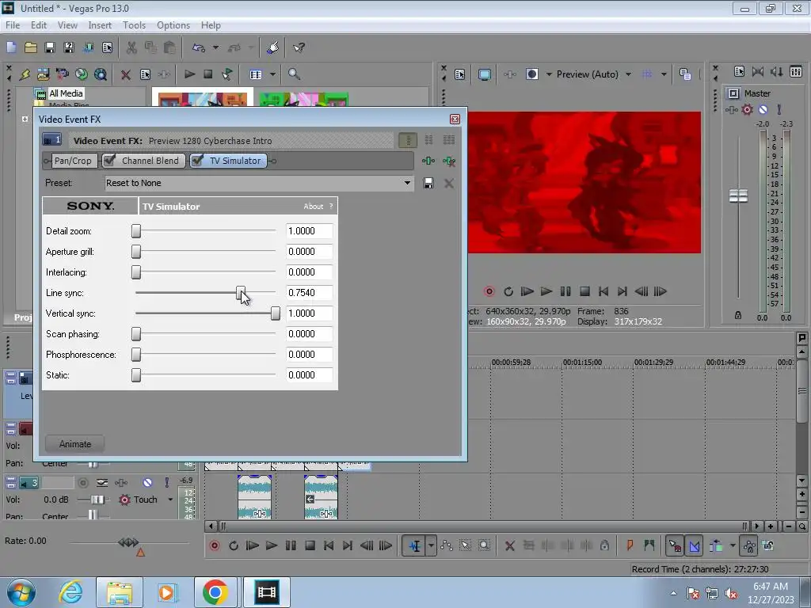This screenshot has height=608, width=811.
Task: Click the Record button under video preview
Action: pyautogui.click(x=489, y=291)
